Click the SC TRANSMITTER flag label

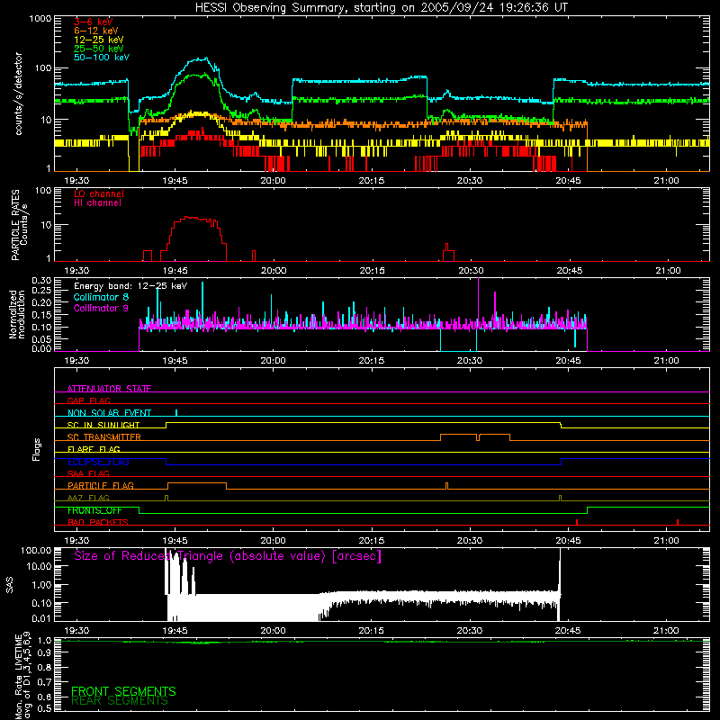pyautogui.click(x=103, y=436)
